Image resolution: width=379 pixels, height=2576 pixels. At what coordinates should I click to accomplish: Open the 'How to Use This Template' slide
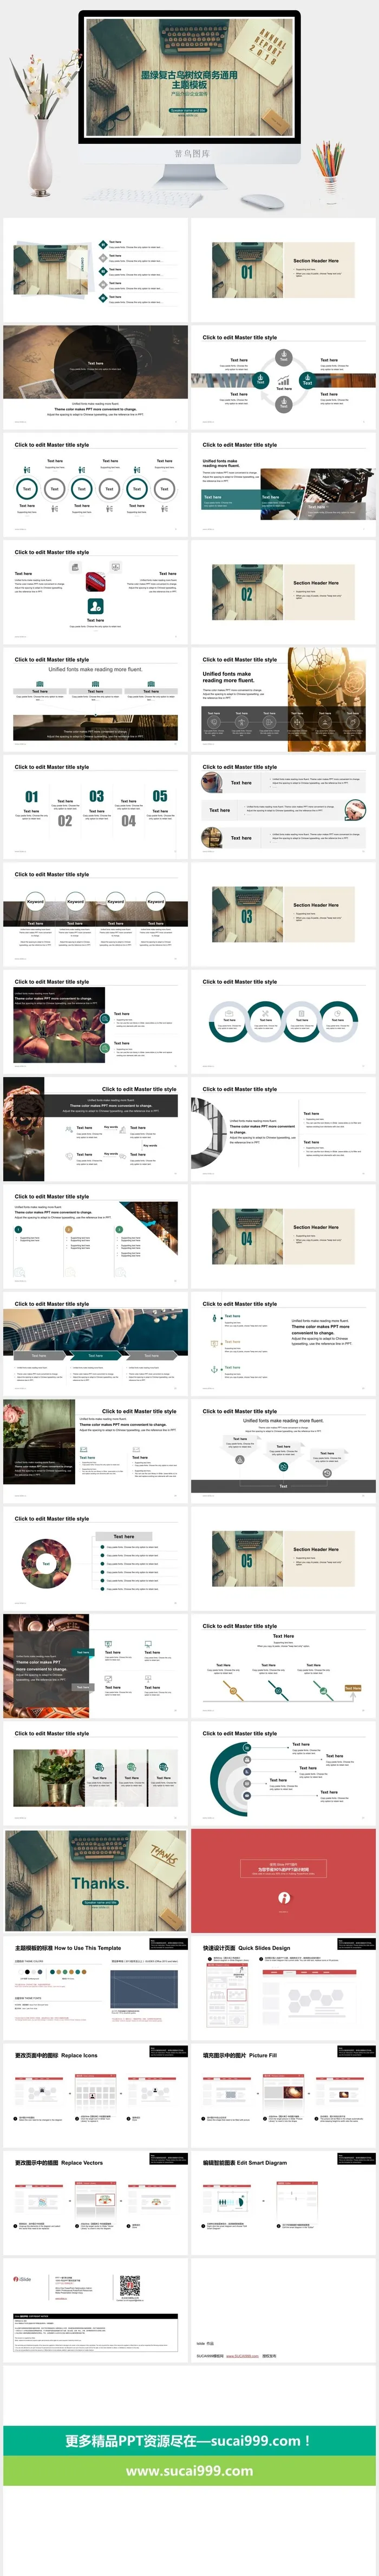[x=95, y=1987]
